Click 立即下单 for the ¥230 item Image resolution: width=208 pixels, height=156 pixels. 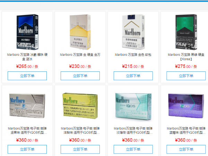click(80, 76)
